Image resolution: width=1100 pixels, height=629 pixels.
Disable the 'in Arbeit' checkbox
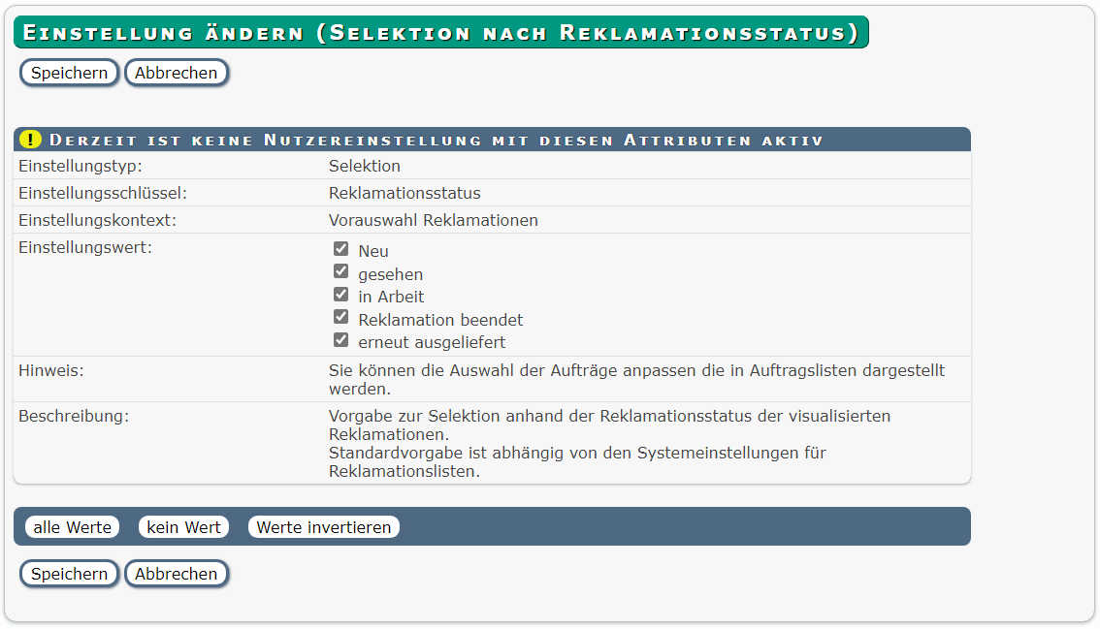(x=340, y=295)
